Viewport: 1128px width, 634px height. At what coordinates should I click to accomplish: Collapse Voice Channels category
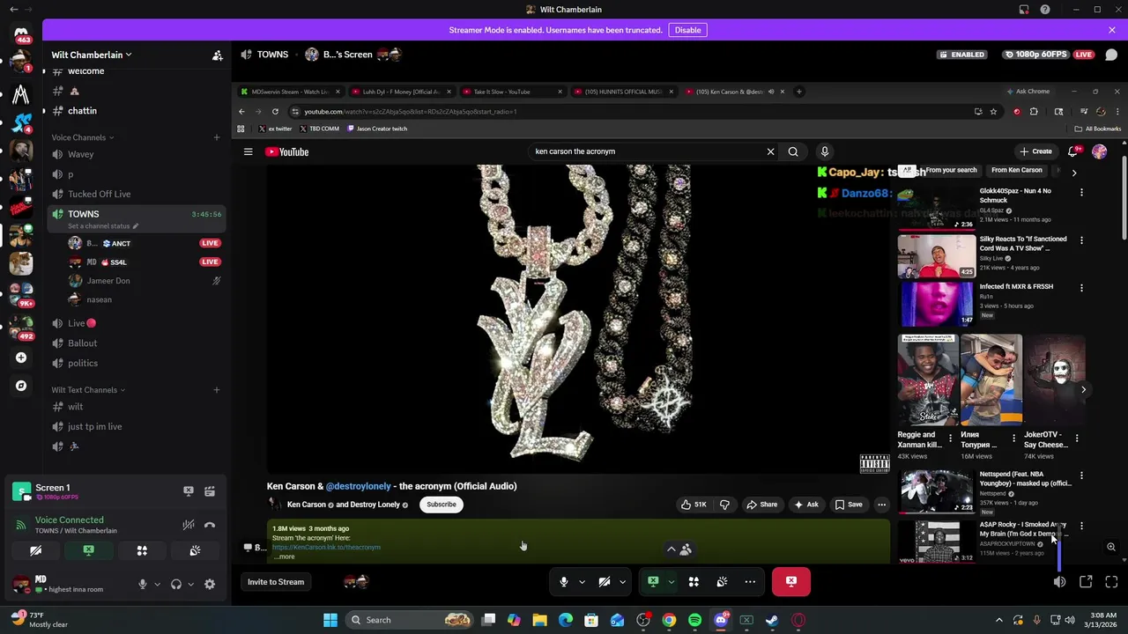[82, 137]
